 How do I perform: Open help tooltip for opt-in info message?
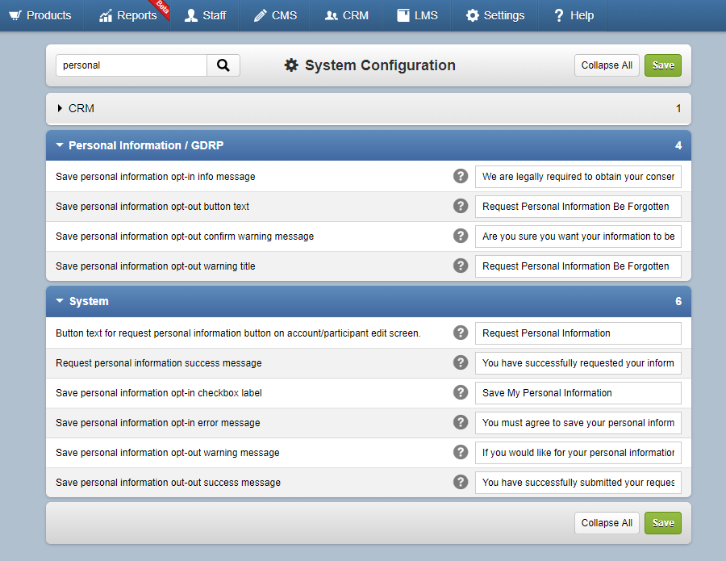461,175
